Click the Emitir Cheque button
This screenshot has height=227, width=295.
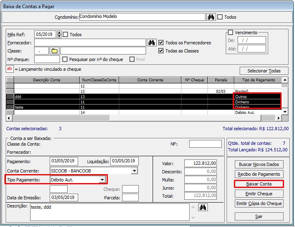[x=259, y=194]
